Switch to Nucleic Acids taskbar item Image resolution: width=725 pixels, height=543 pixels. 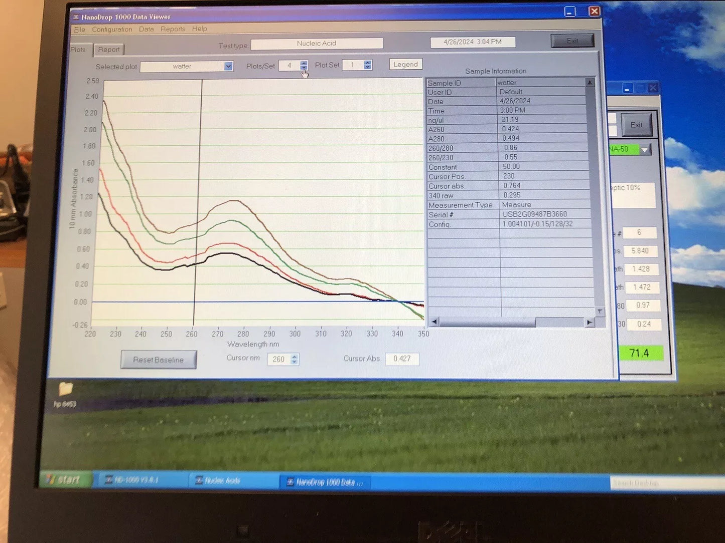(x=232, y=480)
